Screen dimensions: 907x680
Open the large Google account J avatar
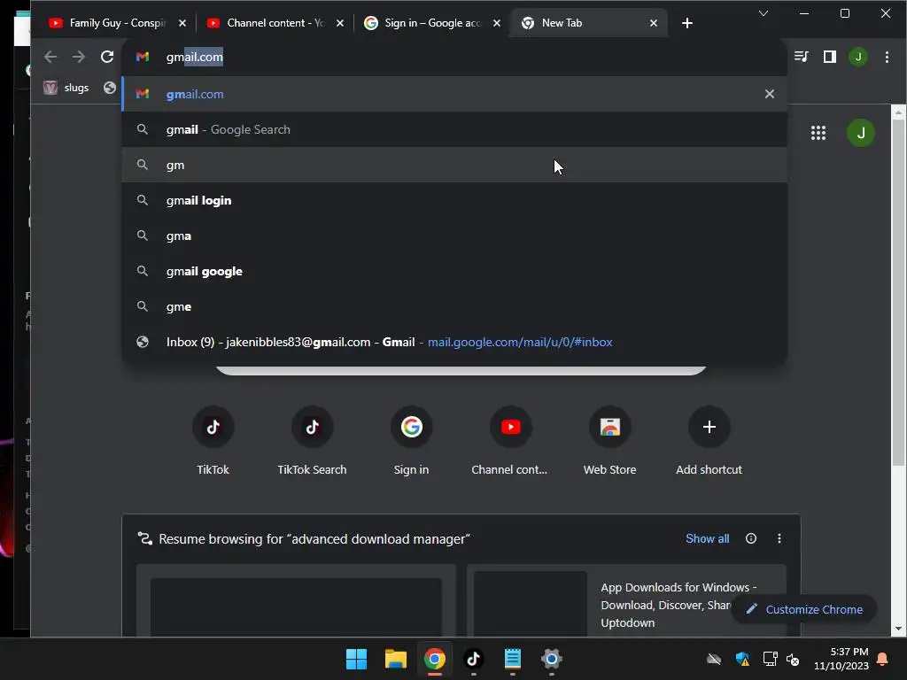[861, 133]
